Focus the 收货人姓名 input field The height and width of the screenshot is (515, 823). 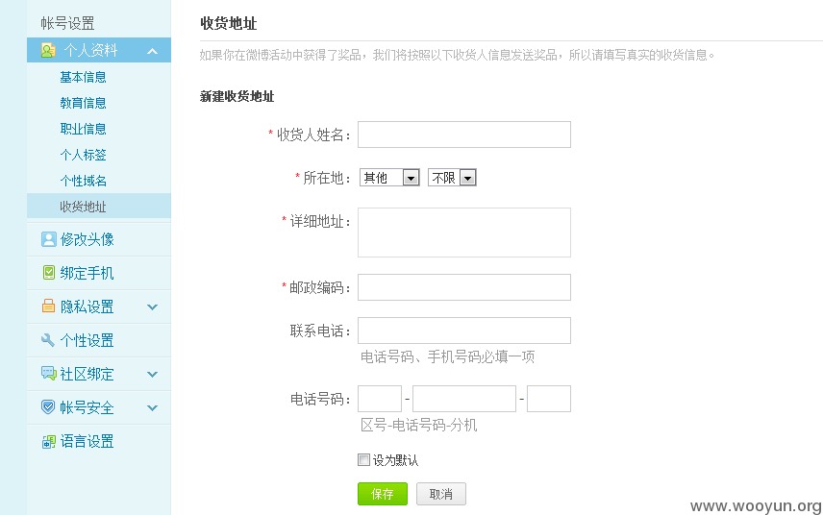tap(464, 135)
